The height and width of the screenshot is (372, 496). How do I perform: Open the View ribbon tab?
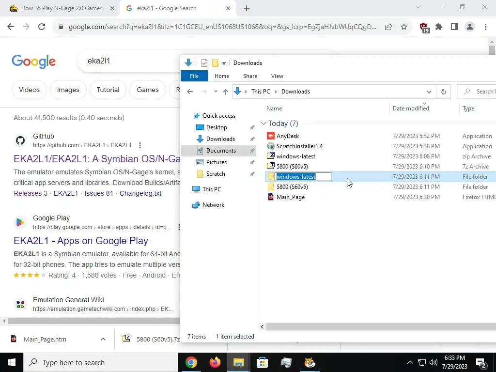coord(277,76)
